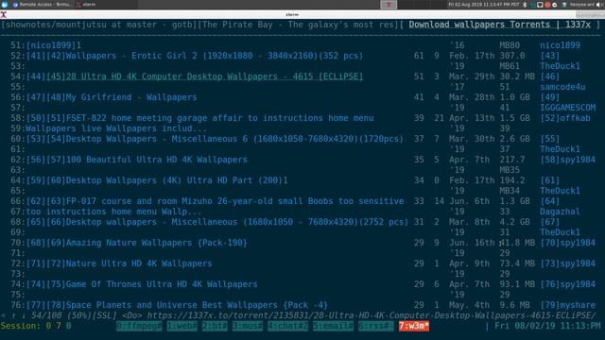
Task: Click the panel clock showing Fri 02 Aug 2019
Action: coord(483,5)
